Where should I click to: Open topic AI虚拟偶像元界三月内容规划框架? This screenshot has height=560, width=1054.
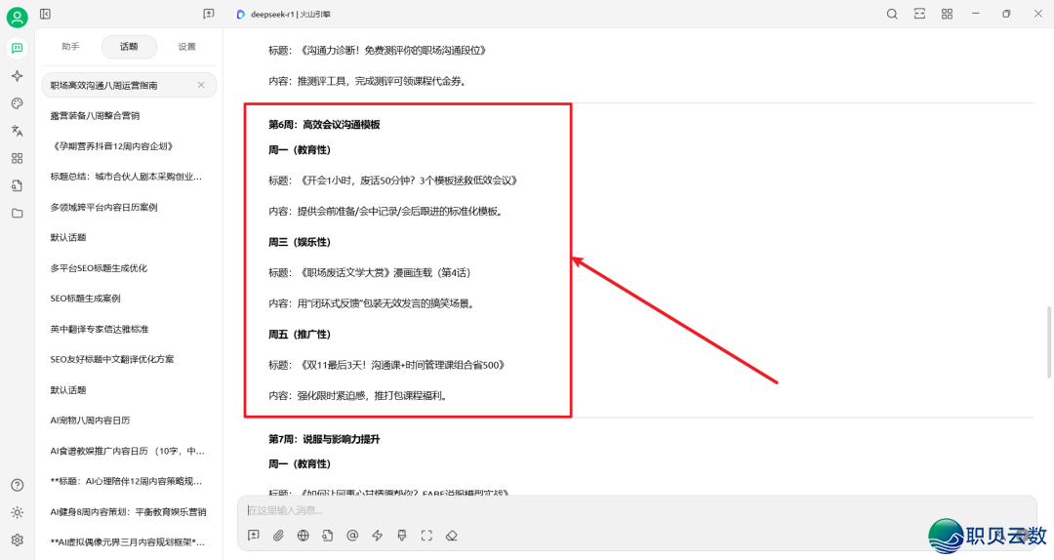coord(129,541)
